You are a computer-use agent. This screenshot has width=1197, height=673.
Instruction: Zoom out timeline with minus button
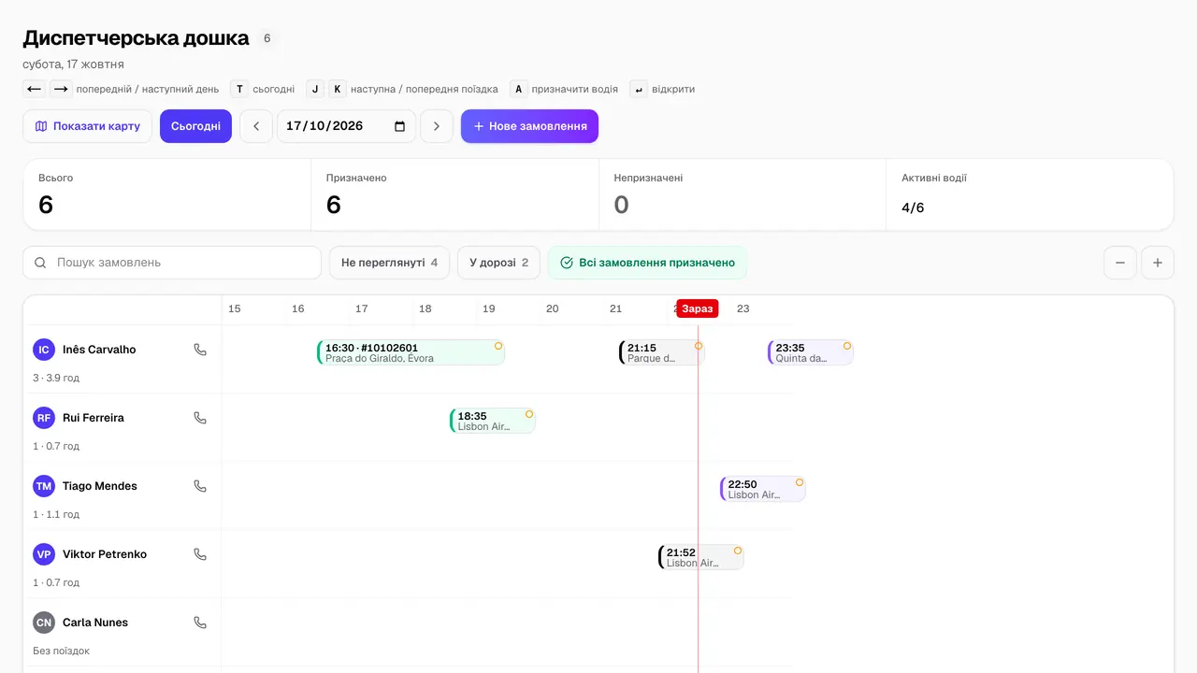click(x=1120, y=263)
